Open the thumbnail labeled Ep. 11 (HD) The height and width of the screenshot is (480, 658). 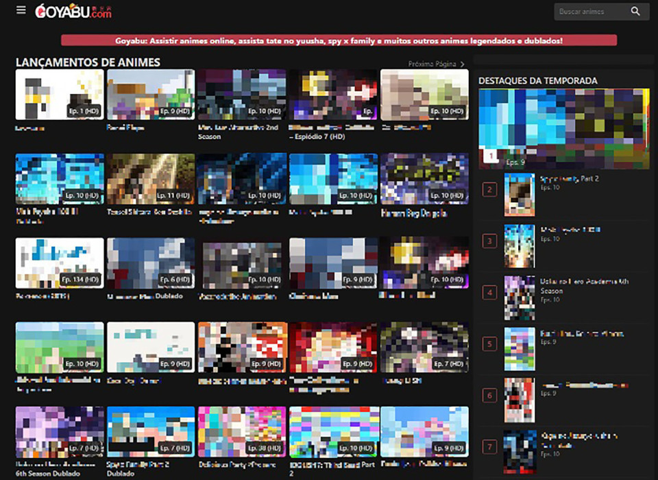[151, 179]
